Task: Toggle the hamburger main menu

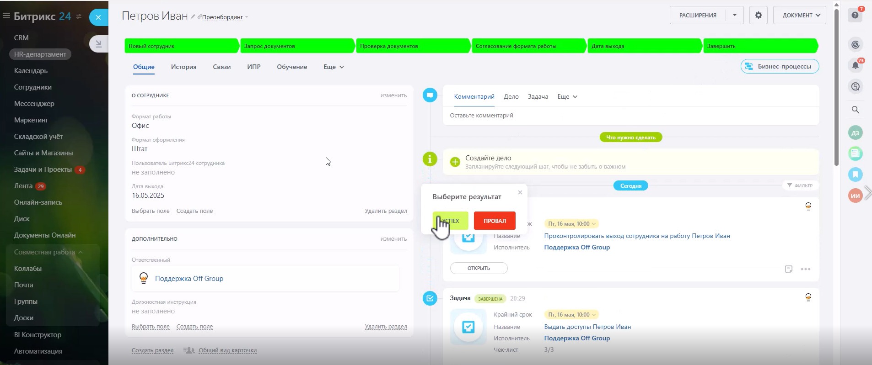Action: [x=6, y=16]
